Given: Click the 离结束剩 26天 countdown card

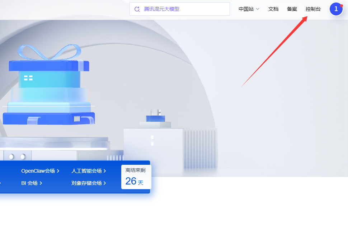Looking at the screenshot, I should 136,176.
